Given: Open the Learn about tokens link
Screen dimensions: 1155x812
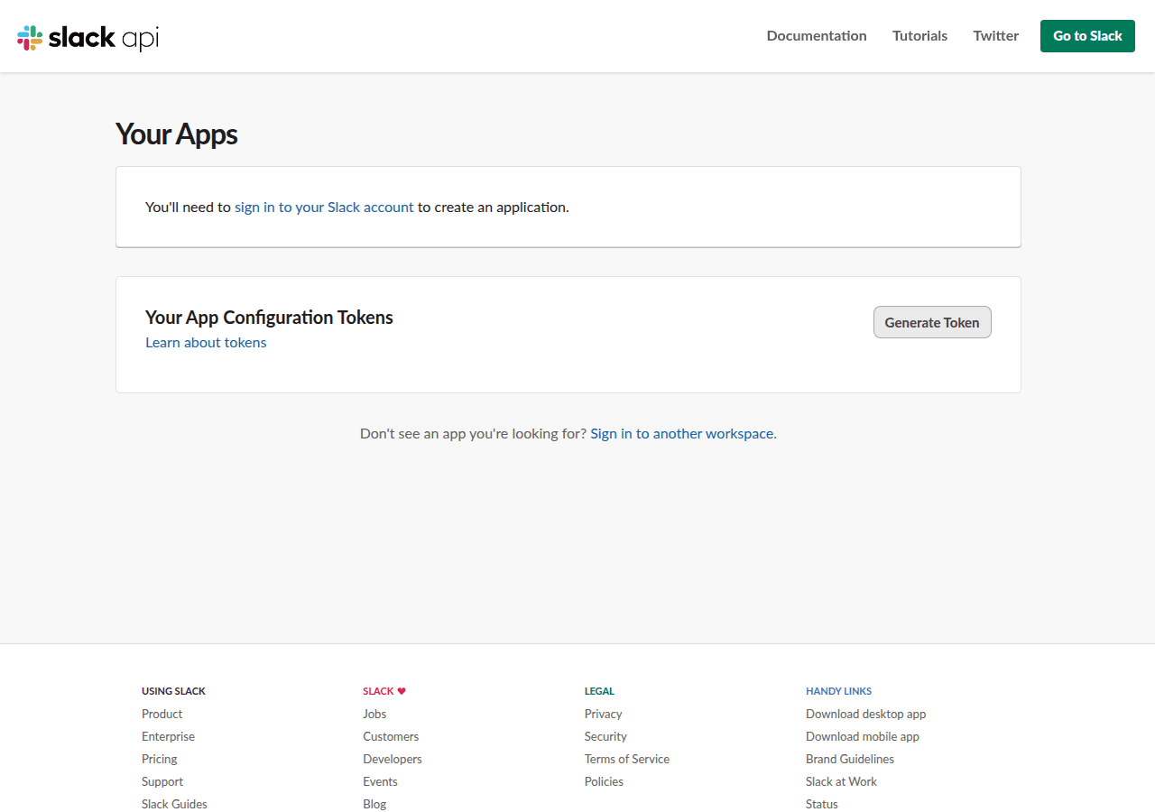Looking at the screenshot, I should click(x=206, y=342).
